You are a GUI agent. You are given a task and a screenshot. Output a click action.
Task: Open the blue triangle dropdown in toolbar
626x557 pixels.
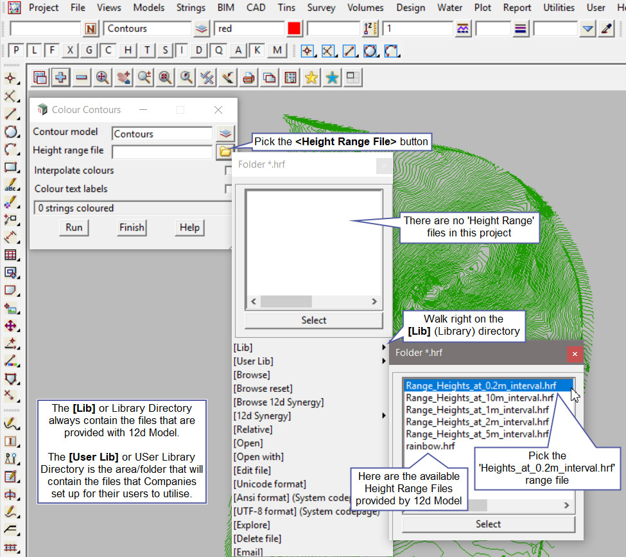coord(587,28)
